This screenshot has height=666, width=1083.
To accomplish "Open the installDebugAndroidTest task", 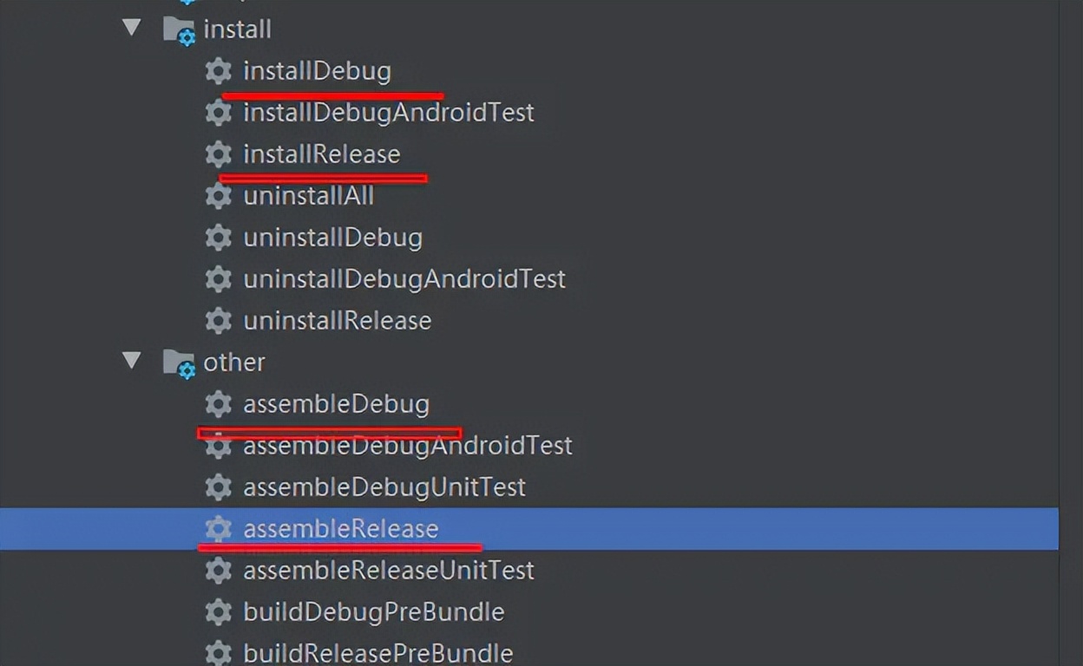I will pyautogui.click(x=389, y=112).
